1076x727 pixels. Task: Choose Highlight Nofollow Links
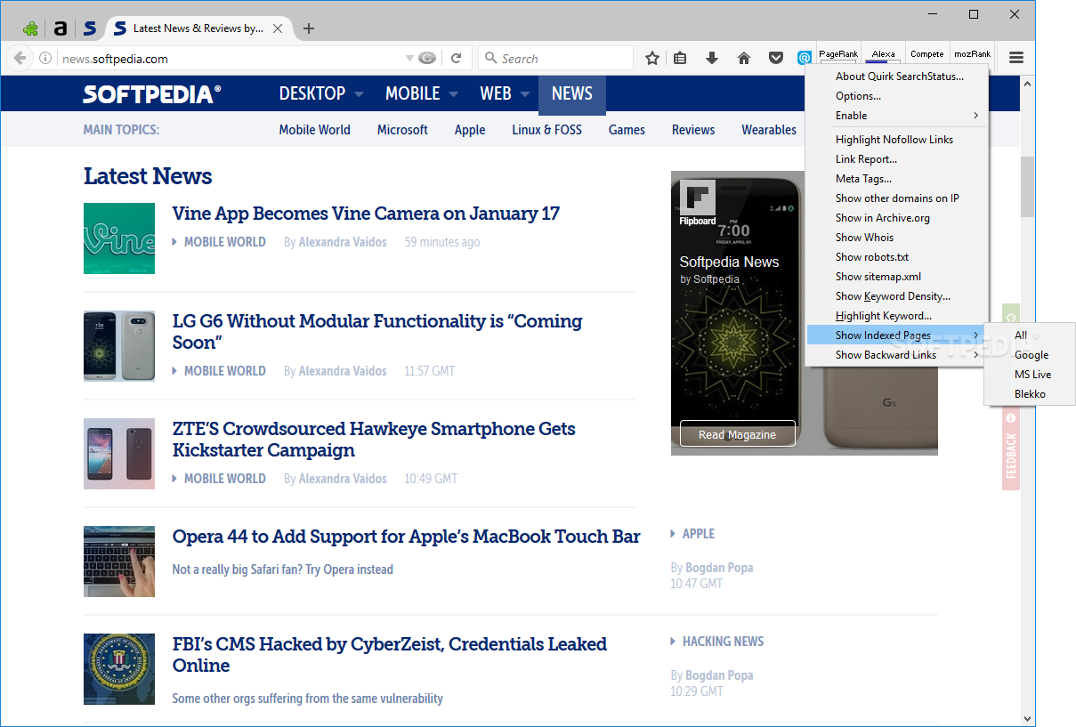coord(897,140)
